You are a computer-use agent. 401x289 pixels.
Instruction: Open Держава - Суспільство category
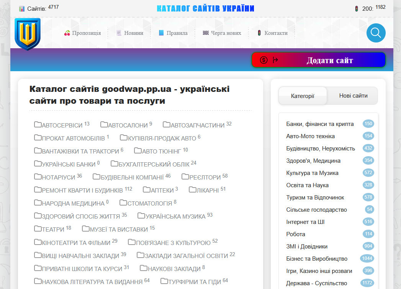point(317,283)
